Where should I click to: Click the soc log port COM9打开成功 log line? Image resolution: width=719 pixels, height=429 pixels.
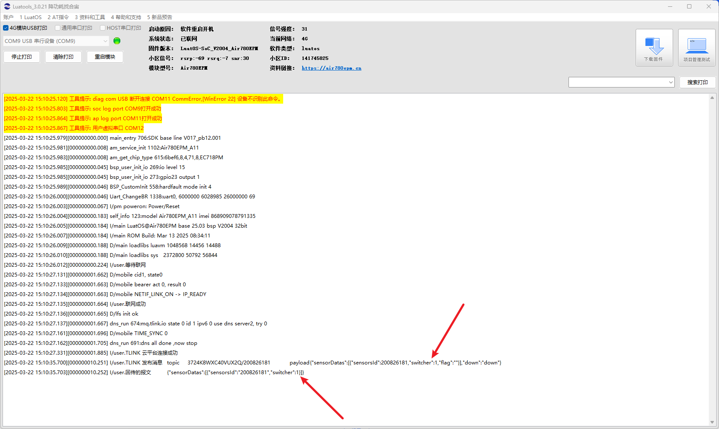[x=82, y=109]
